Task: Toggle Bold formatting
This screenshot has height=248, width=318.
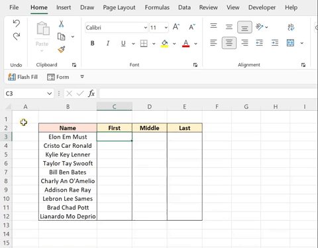Action: click(x=93, y=43)
